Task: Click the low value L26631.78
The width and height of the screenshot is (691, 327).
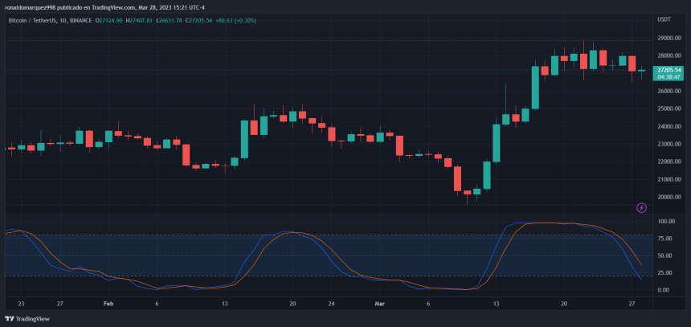Action: [169, 20]
